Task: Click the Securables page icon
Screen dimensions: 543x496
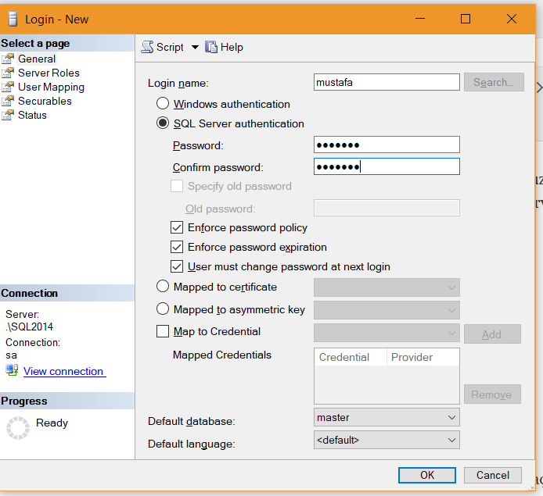Action: (8, 101)
